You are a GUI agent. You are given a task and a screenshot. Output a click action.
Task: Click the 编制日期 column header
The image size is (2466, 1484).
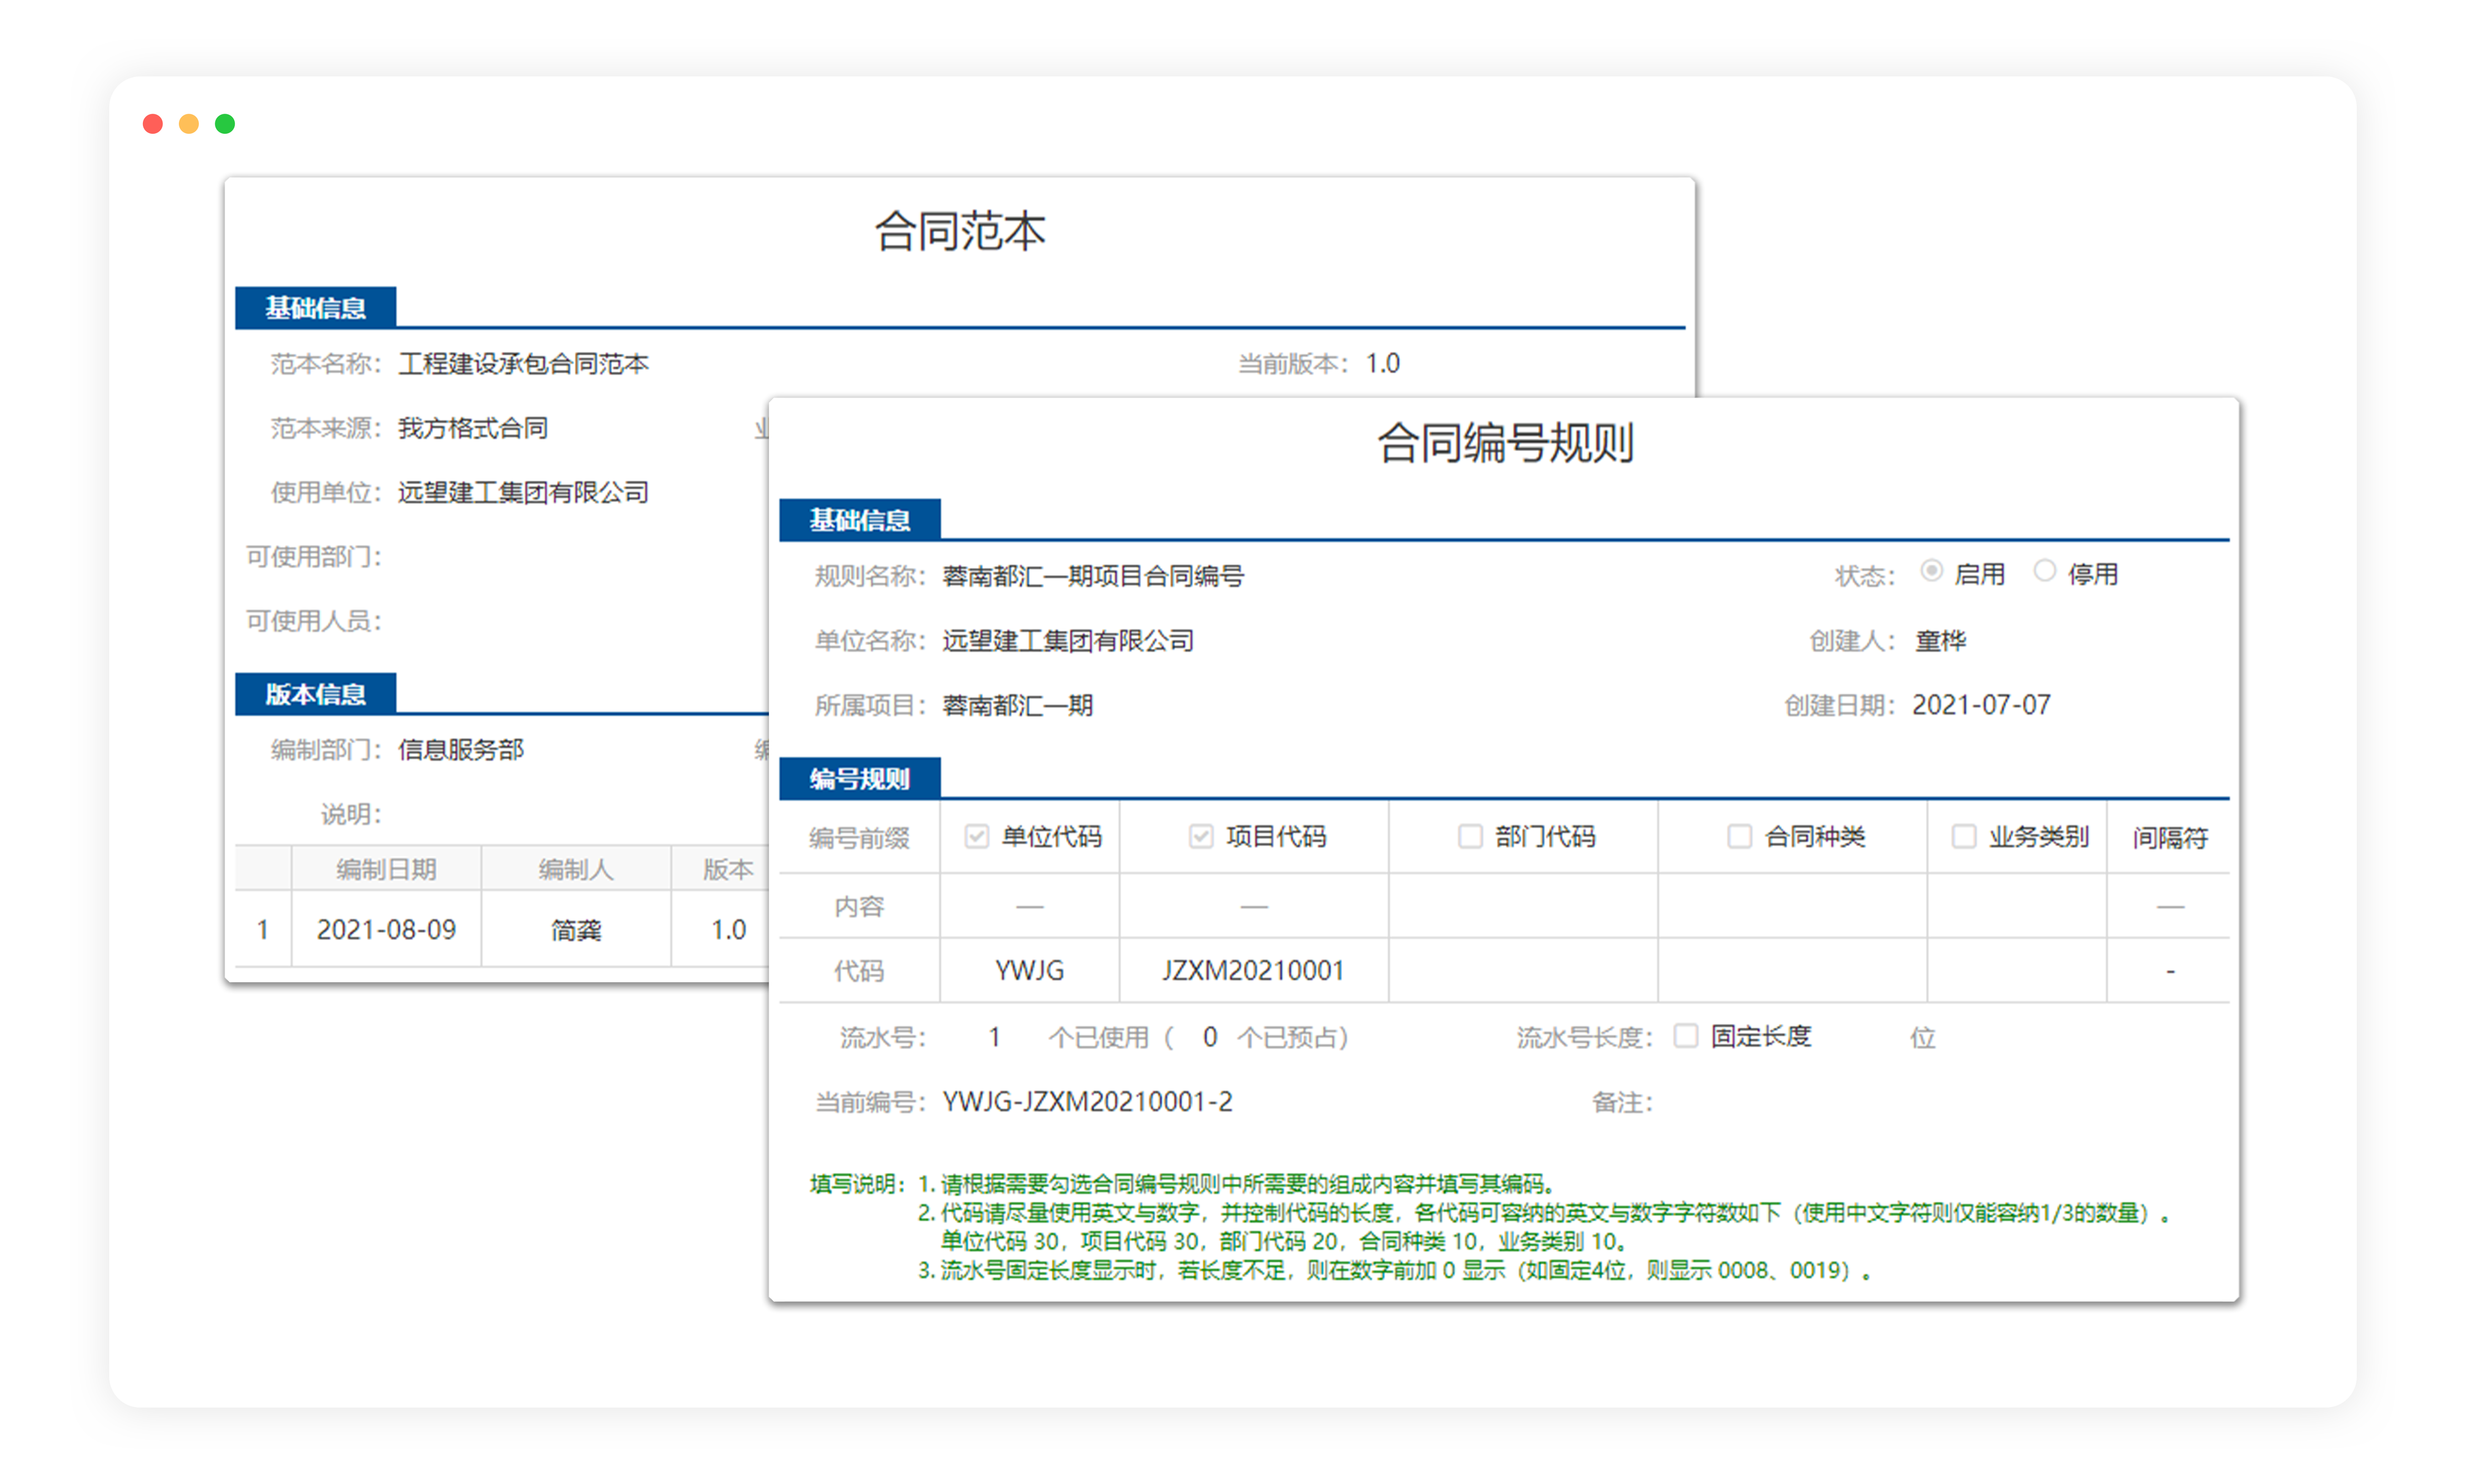pos(386,869)
